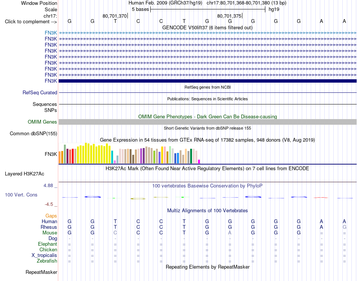Click the light-blue topmost FN3K transcript label
357x281 pixels.
[51, 33]
